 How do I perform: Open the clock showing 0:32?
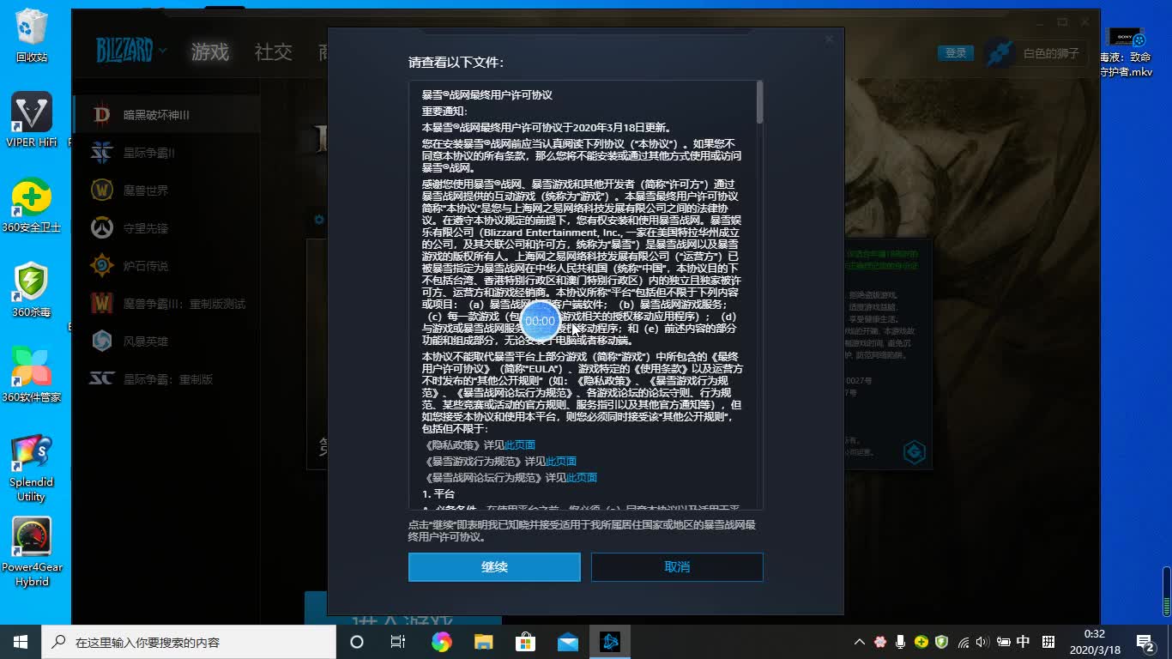[1094, 642]
